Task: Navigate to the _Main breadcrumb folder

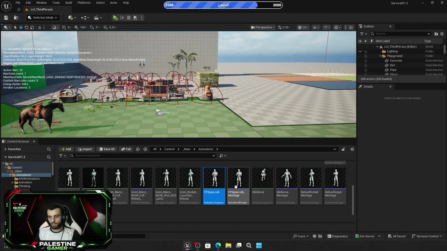Action: click(187, 149)
